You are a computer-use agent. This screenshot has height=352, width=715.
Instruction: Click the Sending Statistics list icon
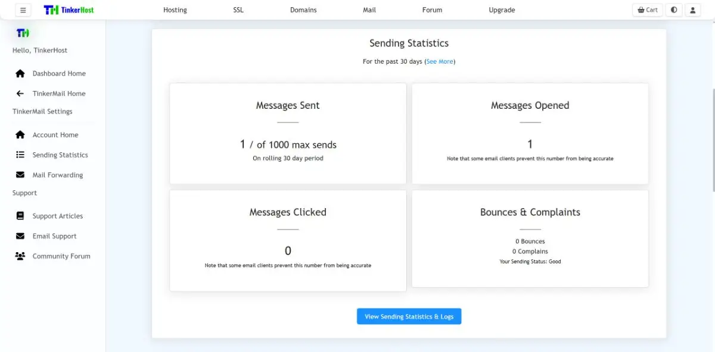pyautogui.click(x=20, y=155)
